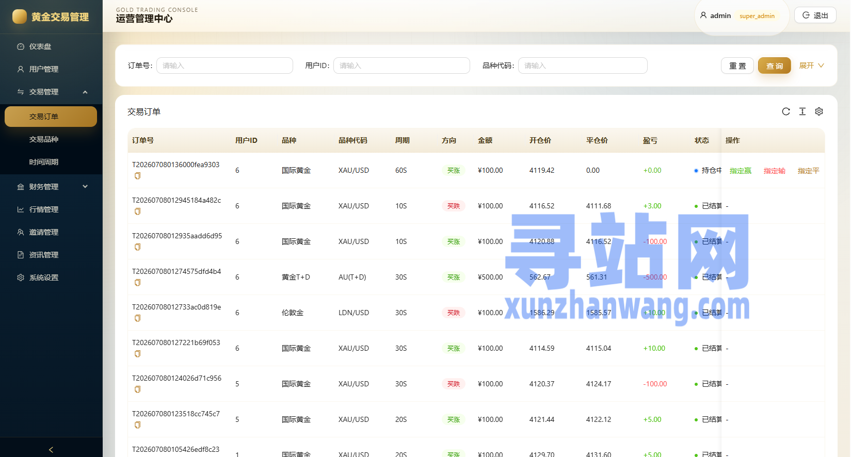Viewport: 851px width, 457px height.
Task: Expand the 财务管理 sidebar group
Action: 51,187
